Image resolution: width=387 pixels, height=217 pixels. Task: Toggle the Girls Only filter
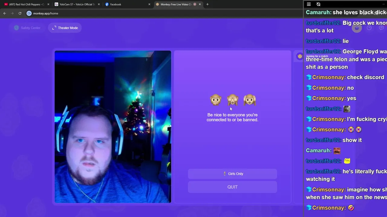click(233, 174)
